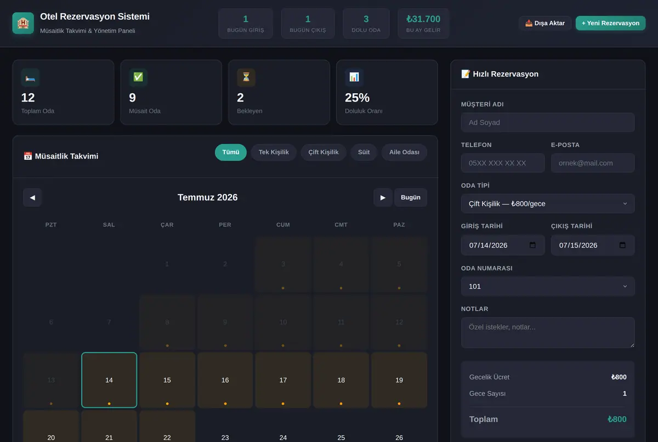Focus the E-posta input field
658x442 pixels.
[593, 163]
